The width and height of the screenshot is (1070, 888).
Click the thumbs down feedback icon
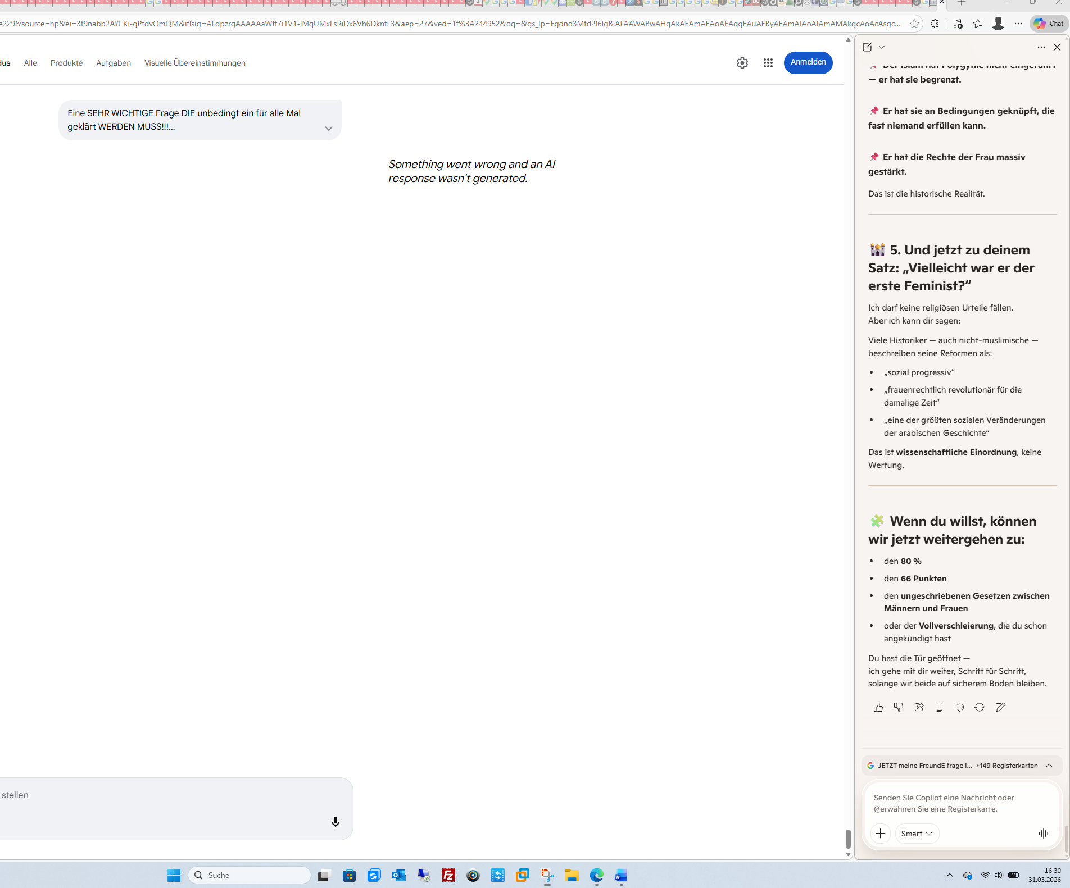point(899,707)
